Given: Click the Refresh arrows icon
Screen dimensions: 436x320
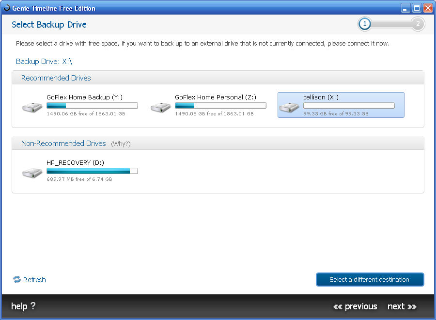Looking at the screenshot, I should pos(17,279).
